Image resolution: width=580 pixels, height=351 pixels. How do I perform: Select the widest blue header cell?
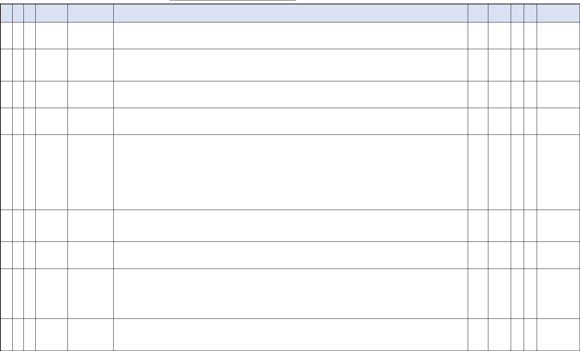coord(291,13)
